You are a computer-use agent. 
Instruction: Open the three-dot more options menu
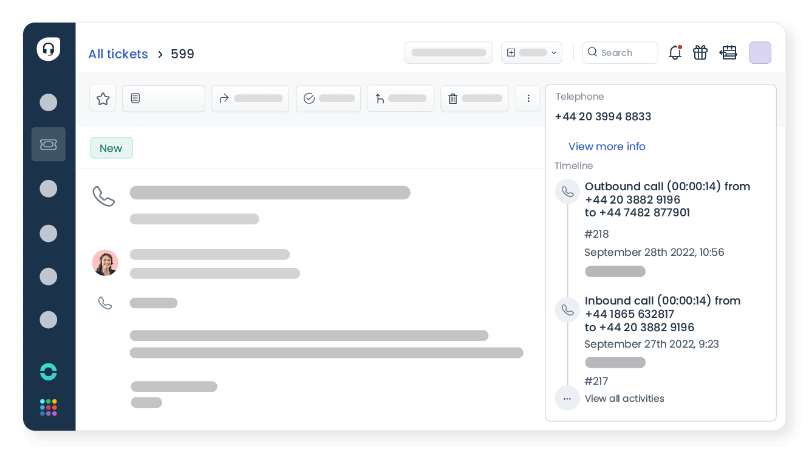tap(528, 98)
